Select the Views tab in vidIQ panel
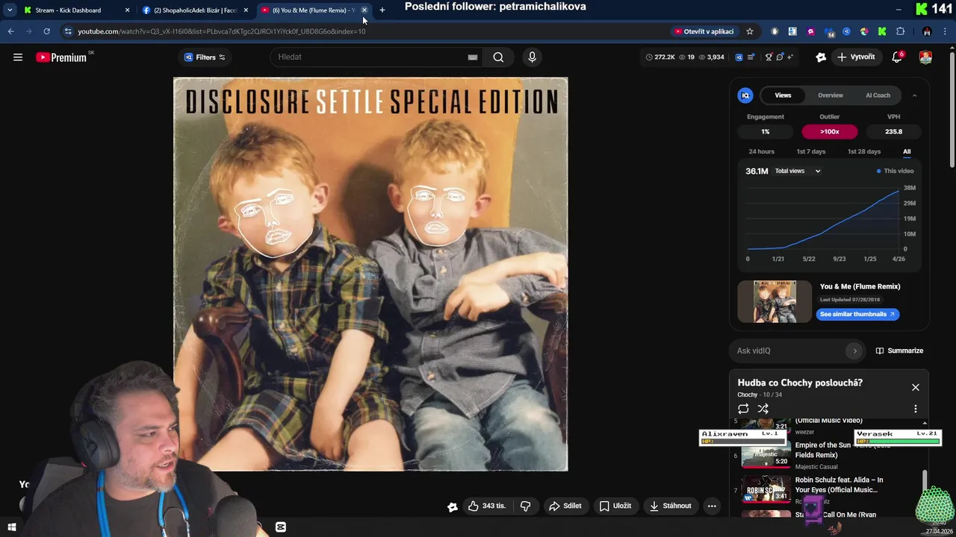 783,95
